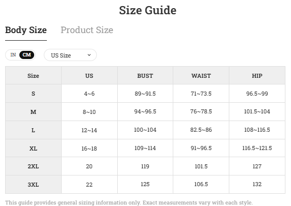Toggle units to IN
This screenshot has height=206, width=291.
[x=13, y=55]
